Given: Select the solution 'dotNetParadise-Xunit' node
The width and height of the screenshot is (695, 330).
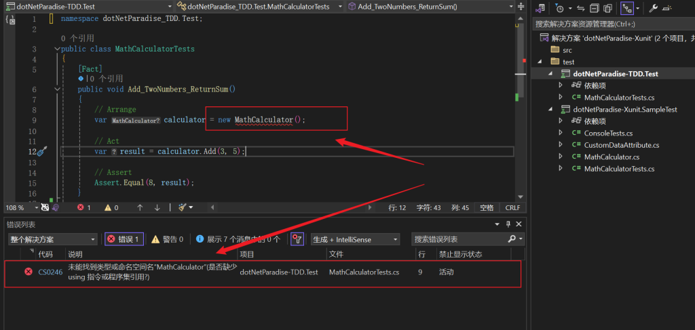Looking at the screenshot, I should (617, 38).
